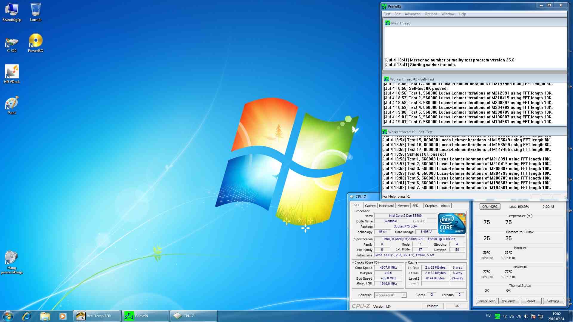The height and width of the screenshot is (322, 573).
Task: Switch to Real Temp 3.30 taskbar button
Action: coord(97,316)
